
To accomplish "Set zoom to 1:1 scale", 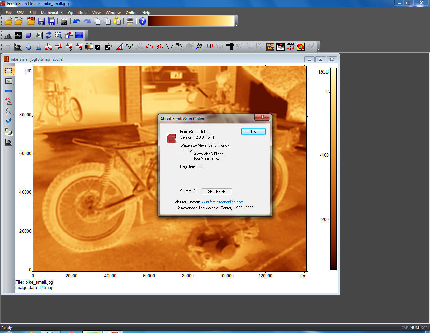I will click(79, 35).
